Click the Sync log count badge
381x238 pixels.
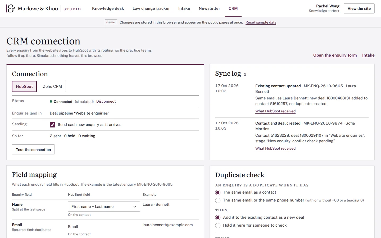point(245,74)
